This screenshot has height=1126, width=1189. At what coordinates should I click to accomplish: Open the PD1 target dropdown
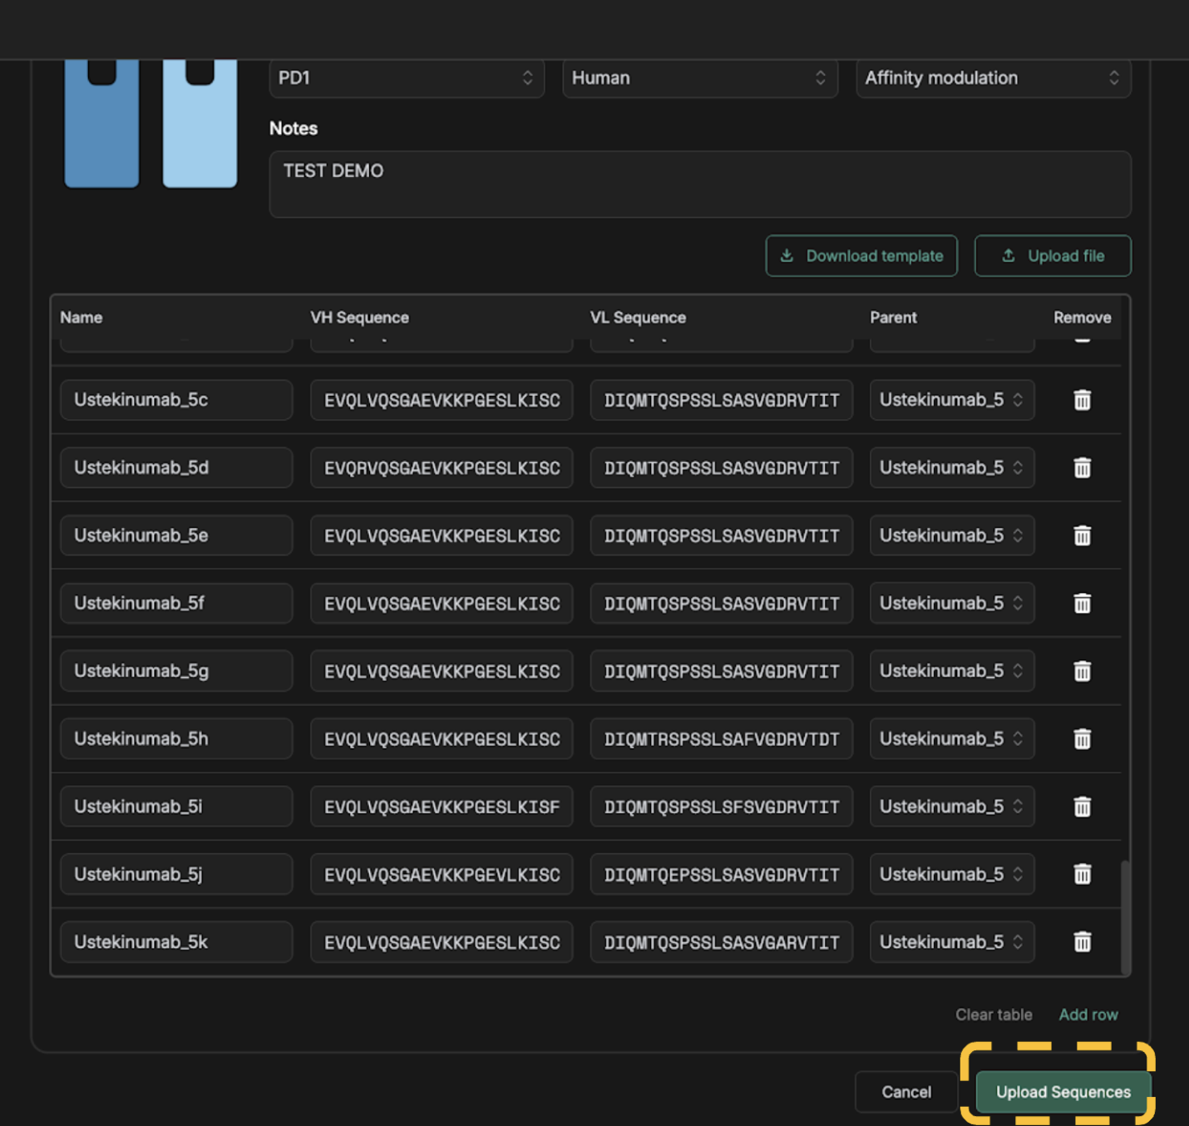(406, 78)
